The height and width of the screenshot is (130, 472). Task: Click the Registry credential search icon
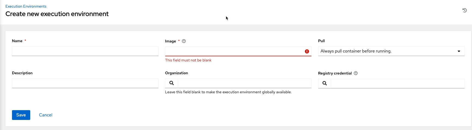(325, 83)
